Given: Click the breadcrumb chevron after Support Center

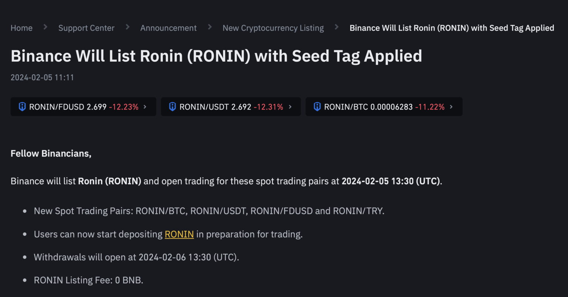Looking at the screenshot, I should (x=128, y=27).
